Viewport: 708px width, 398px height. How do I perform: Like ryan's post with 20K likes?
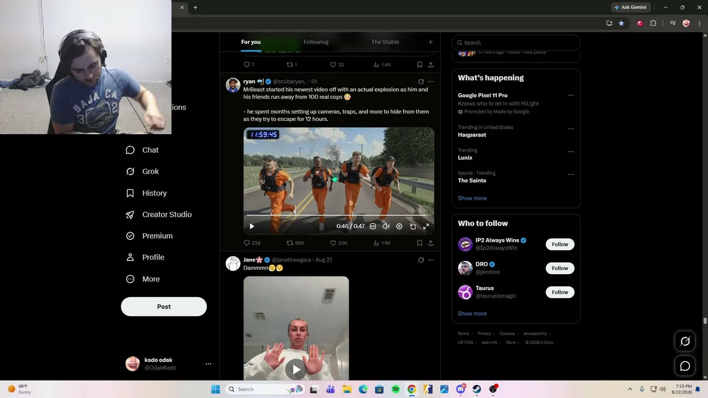pyautogui.click(x=339, y=243)
